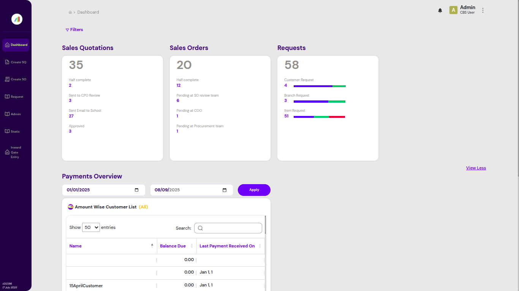The image size is (519, 291).
Task: Click the View Less link
Action: tap(476, 168)
